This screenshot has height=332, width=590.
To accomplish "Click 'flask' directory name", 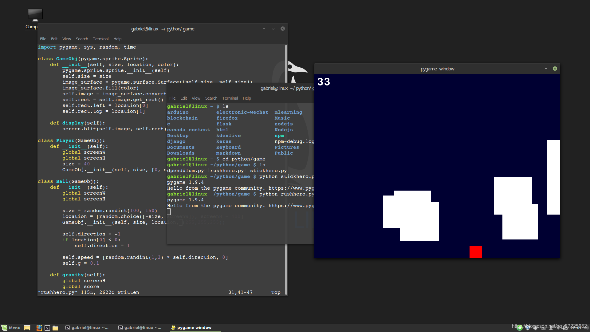I will [x=224, y=124].
